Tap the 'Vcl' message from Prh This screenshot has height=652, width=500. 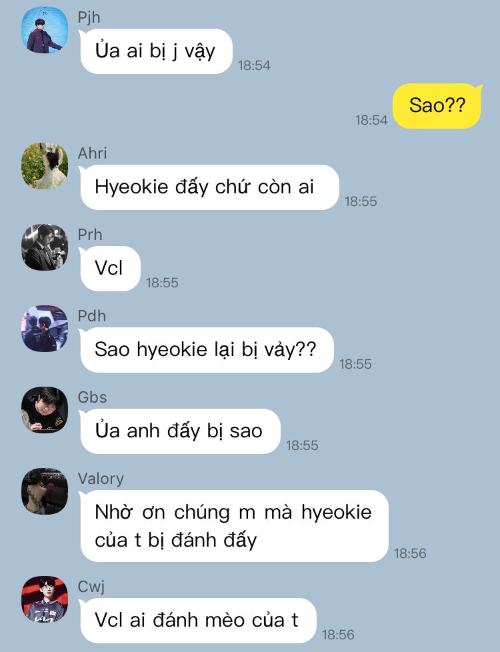pos(110,269)
